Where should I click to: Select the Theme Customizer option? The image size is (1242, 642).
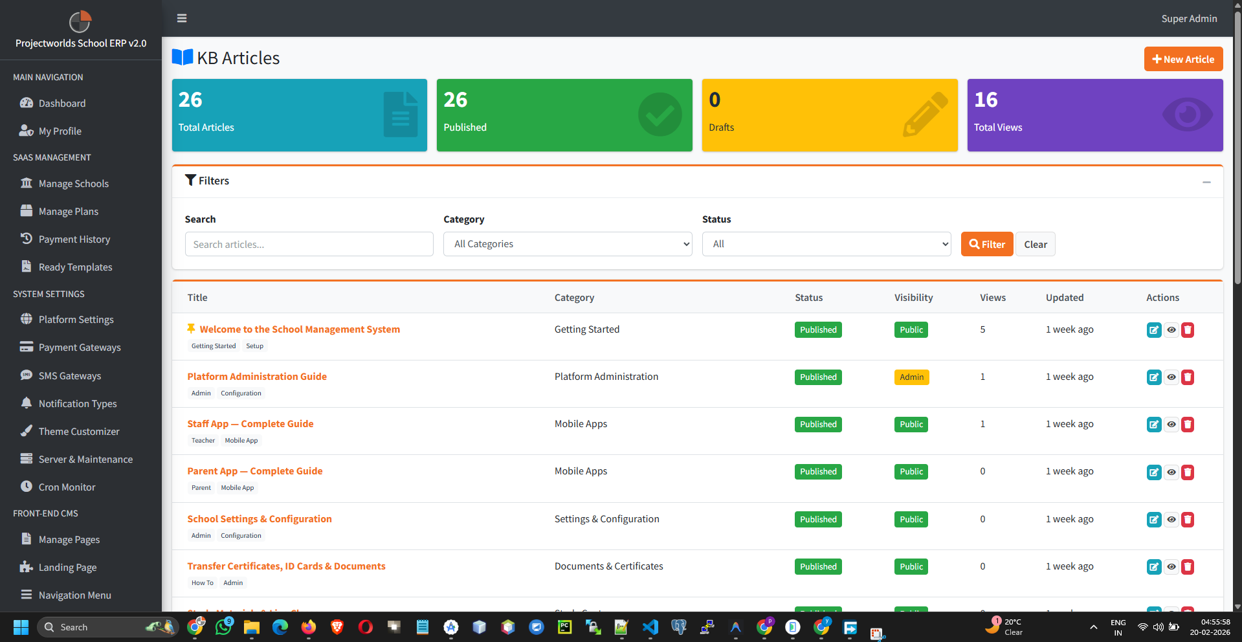(78, 431)
